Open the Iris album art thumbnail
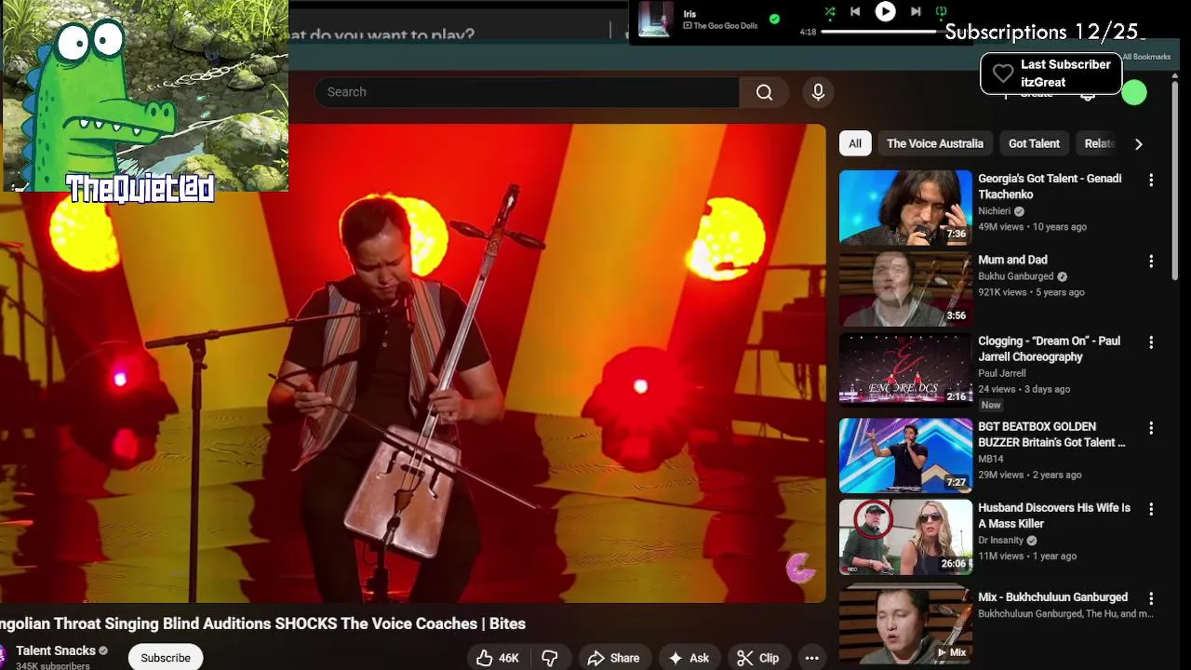This screenshot has width=1191, height=670. [655, 20]
